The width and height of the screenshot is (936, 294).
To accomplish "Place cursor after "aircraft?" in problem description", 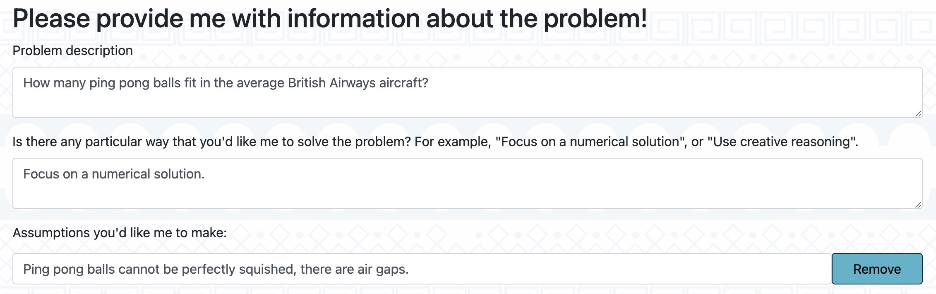I will 429,83.
